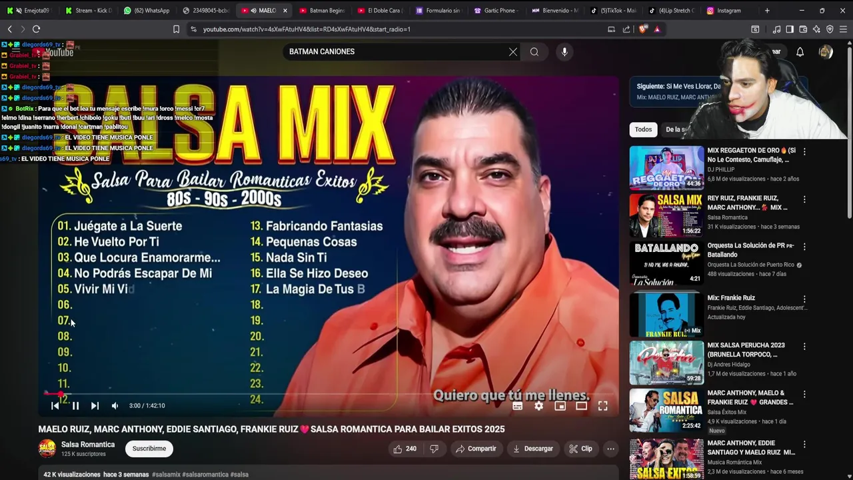Focus the YouTube search field
This screenshot has width=853, height=480.
(397, 51)
